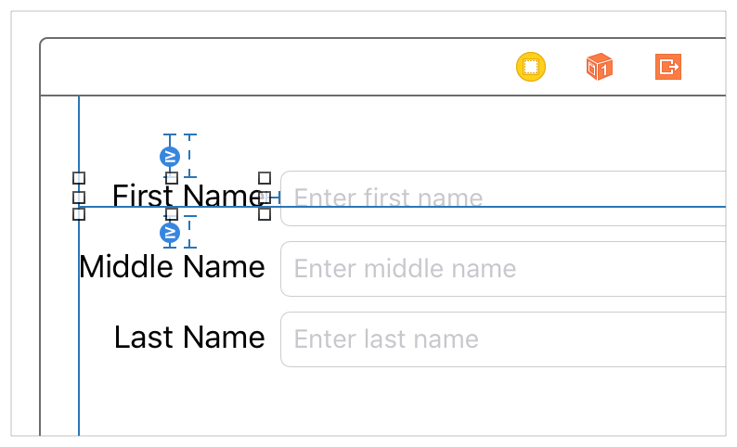Image resolution: width=737 pixels, height=447 pixels.
Task: Select the Last Name label
Action: coord(189,338)
